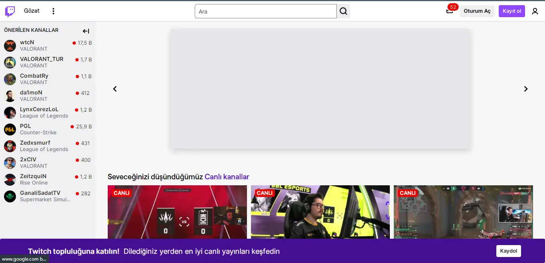Go to previous carousel slide arrow
This screenshot has height=263, width=545.
(x=115, y=89)
